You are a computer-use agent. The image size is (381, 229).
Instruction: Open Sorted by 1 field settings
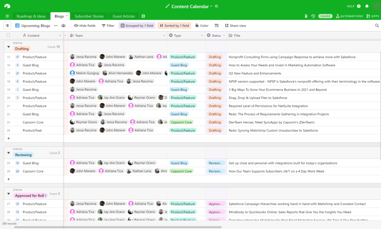tap(174, 26)
